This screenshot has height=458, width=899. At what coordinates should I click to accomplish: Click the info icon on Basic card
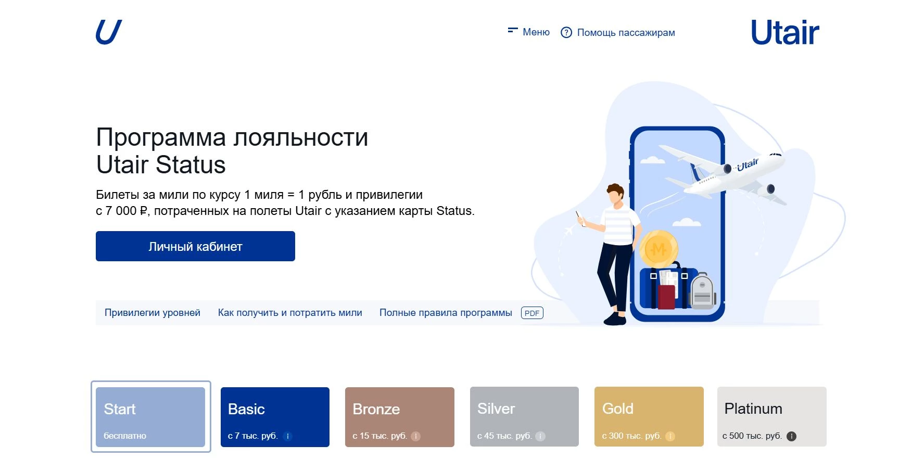click(287, 436)
